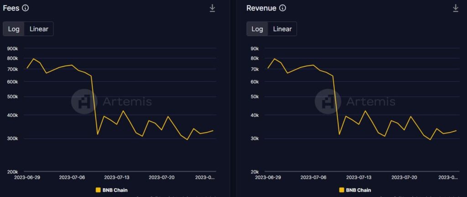
Task: Click the info icon next to Fees
Action: pos(26,8)
